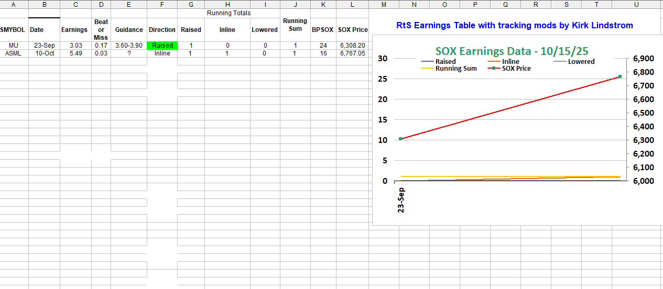Click the Guidance header cell

(129, 30)
